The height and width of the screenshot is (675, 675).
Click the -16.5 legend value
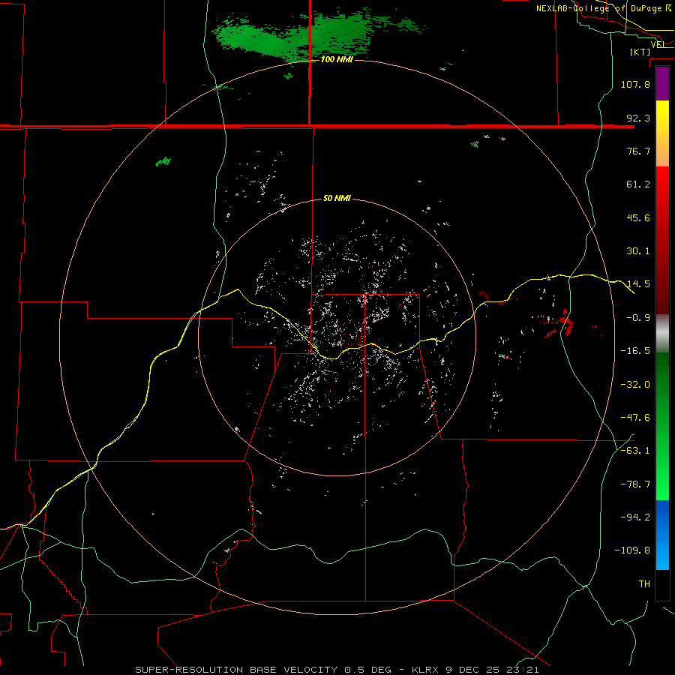click(635, 351)
